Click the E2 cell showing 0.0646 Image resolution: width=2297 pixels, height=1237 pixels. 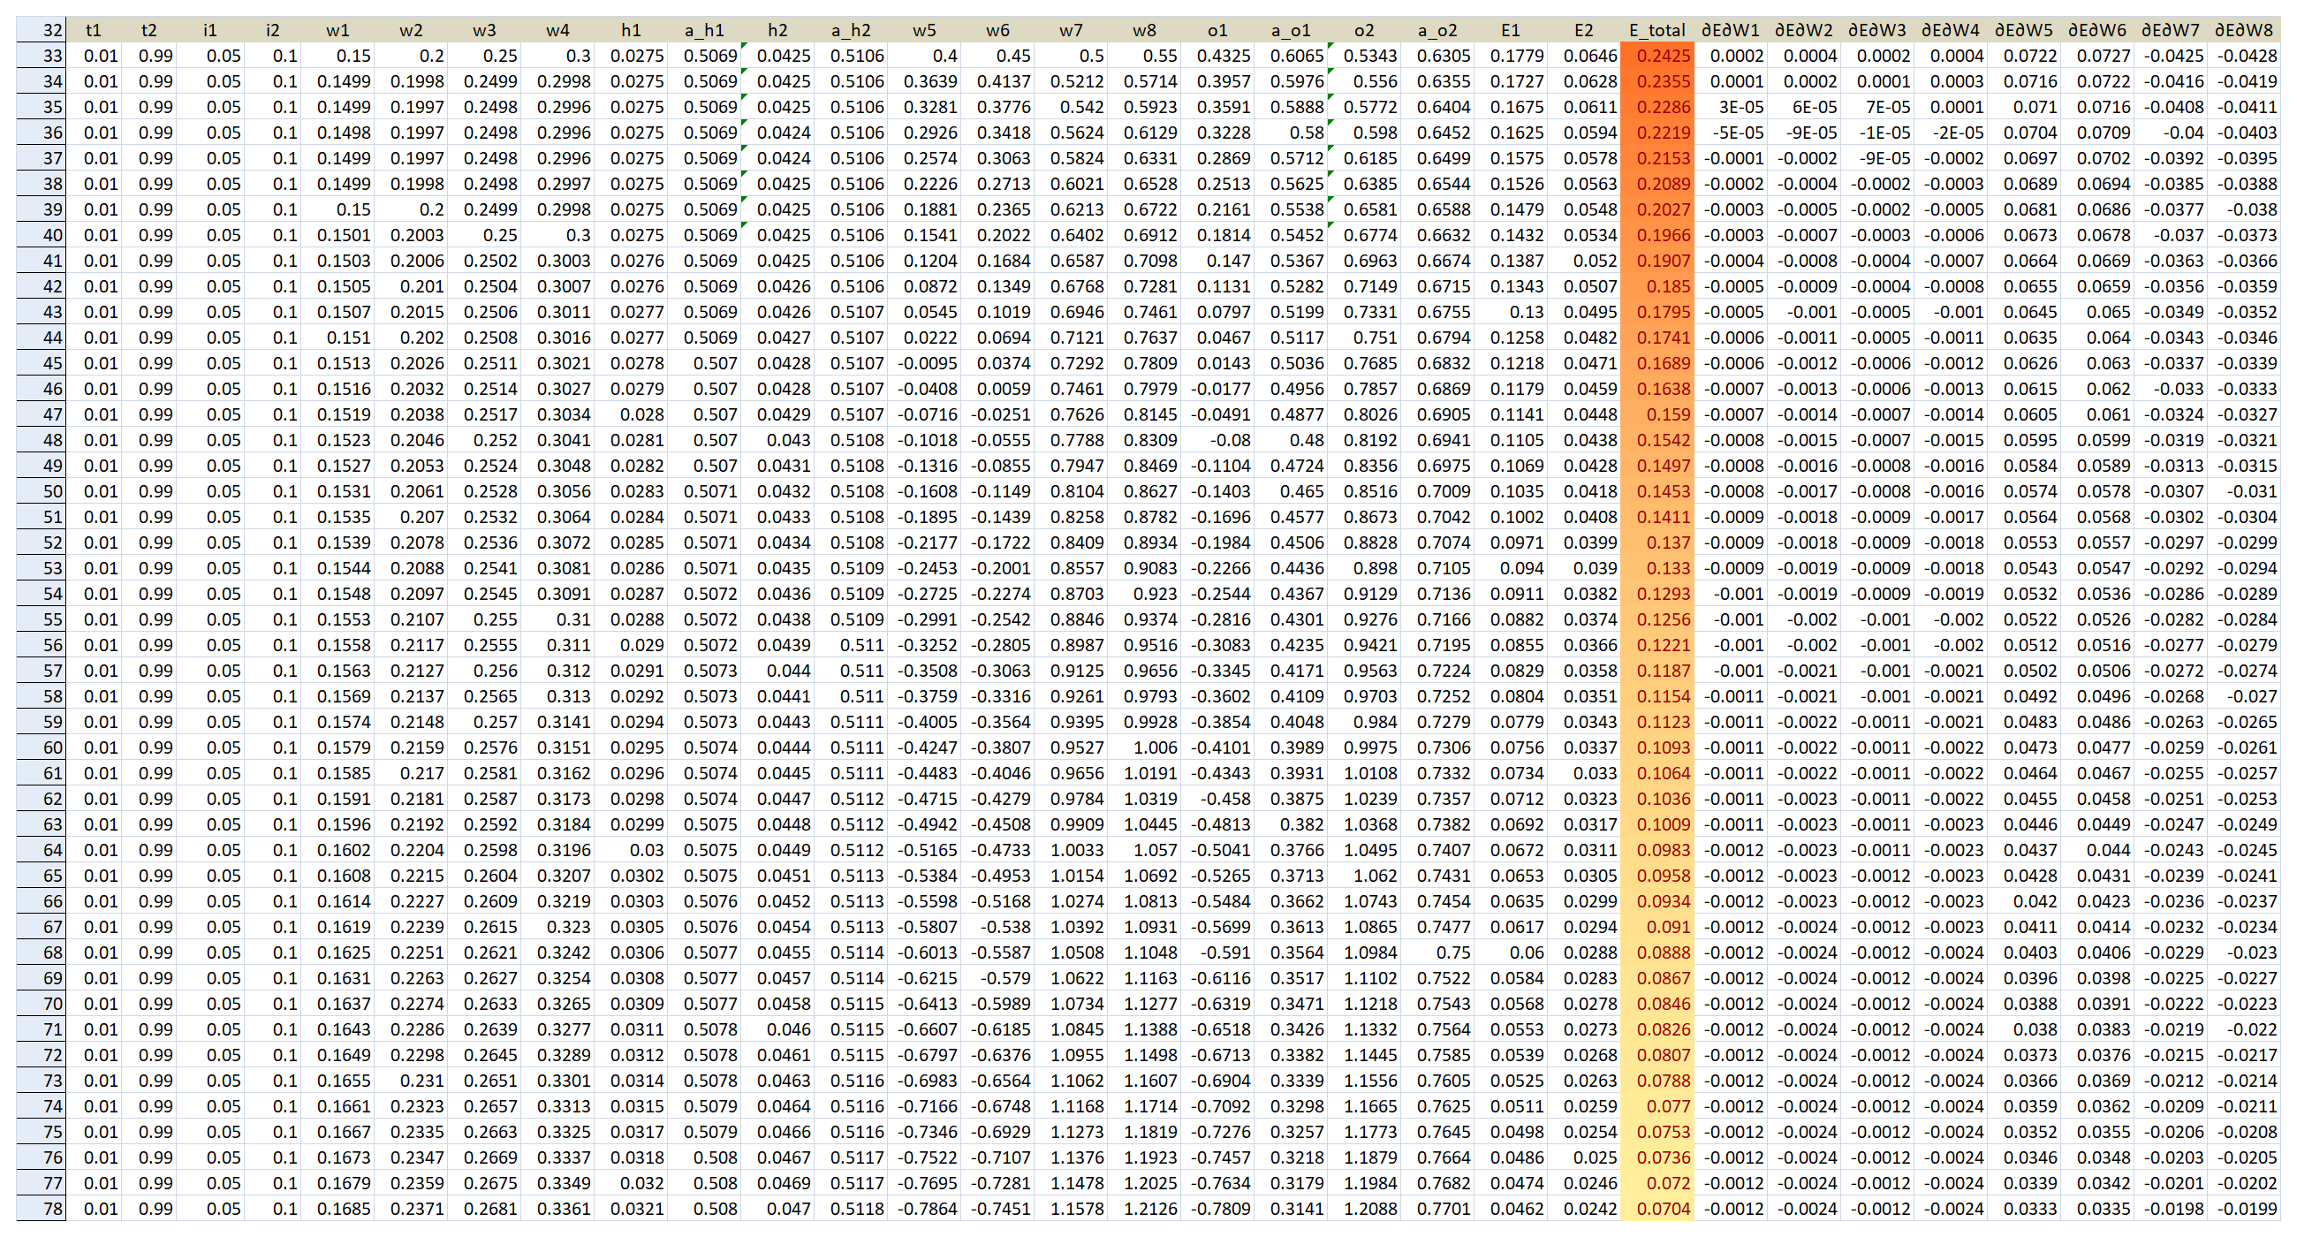(1584, 56)
